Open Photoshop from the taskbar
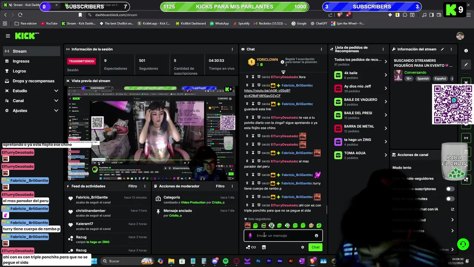Image resolution: width=474 pixels, height=267 pixels. tap(258, 261)
